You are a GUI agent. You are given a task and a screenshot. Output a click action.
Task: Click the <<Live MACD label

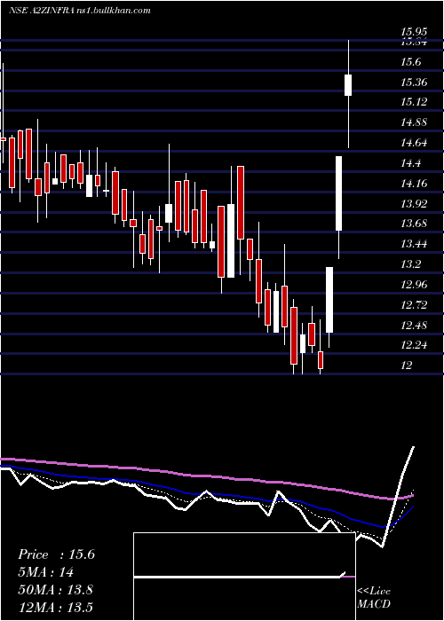click(374, 597)
